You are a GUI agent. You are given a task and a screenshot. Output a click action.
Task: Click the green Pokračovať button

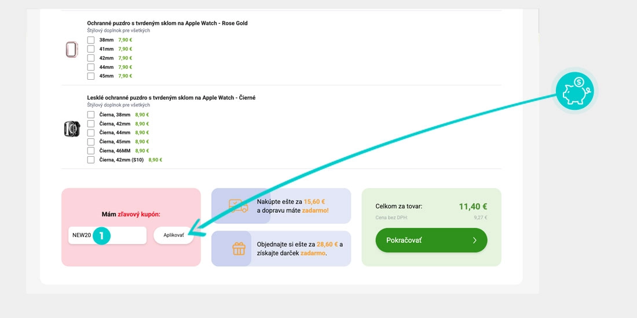coord(431,240)
